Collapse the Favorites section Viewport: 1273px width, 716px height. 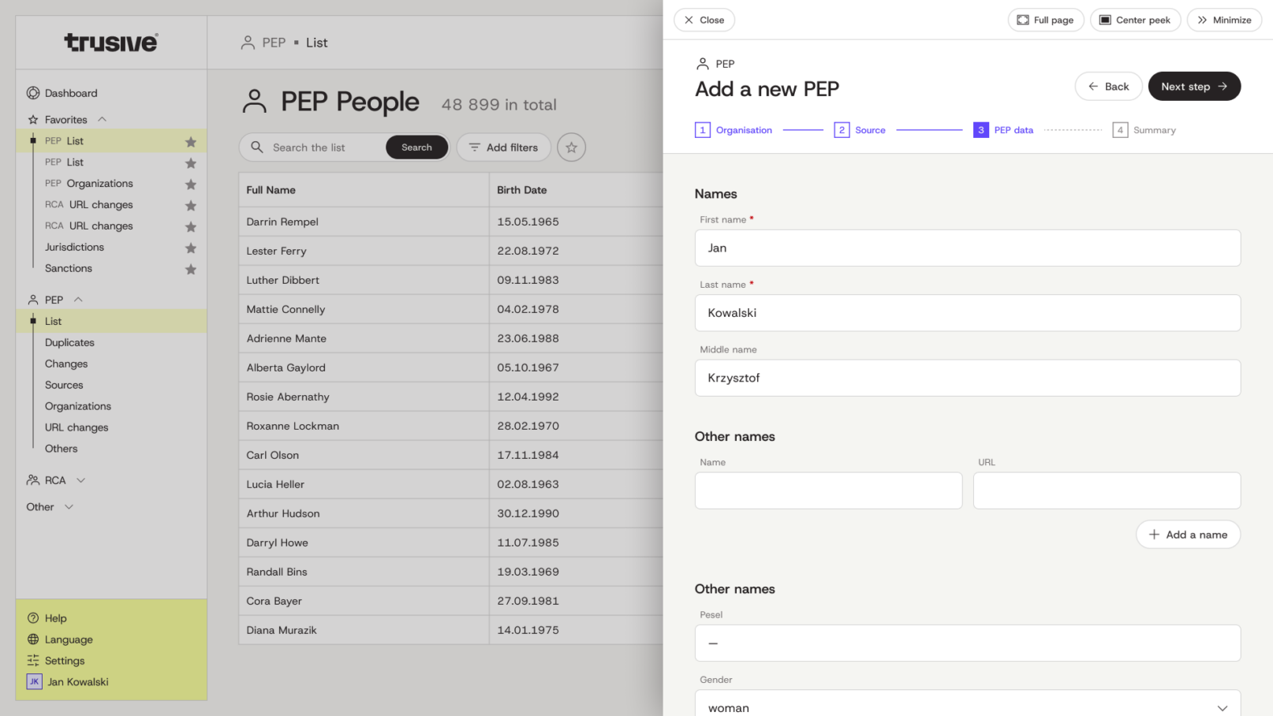pos(102,120)
